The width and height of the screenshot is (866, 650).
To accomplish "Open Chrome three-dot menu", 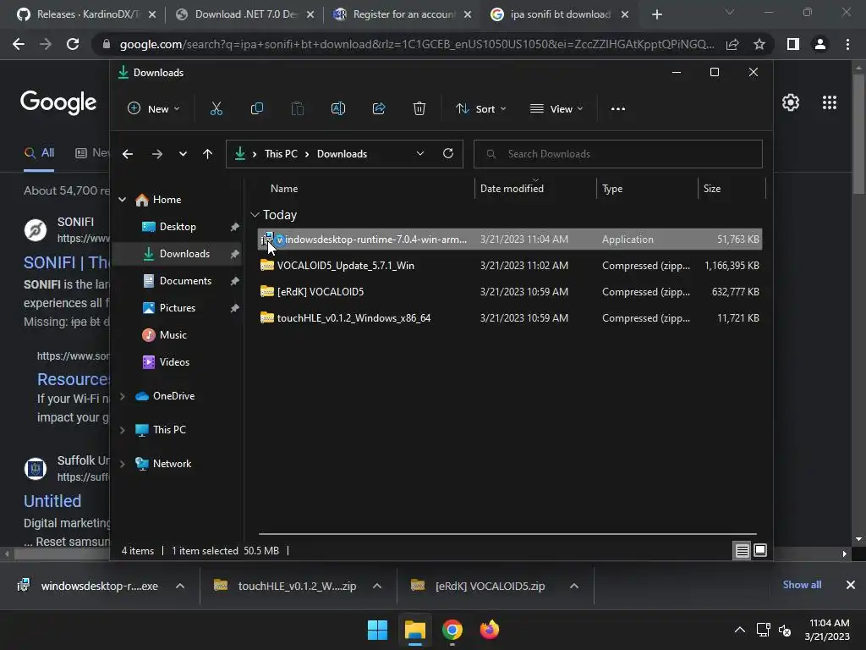I will tap(847, 44).
